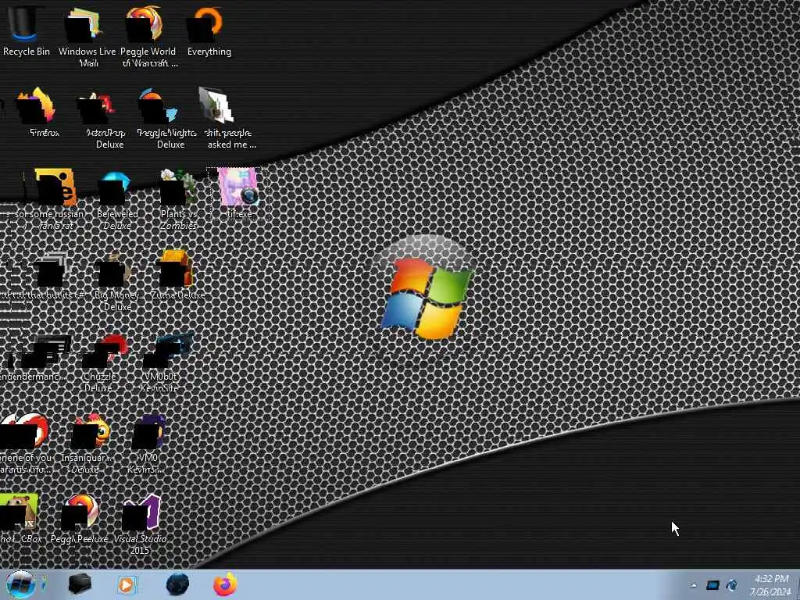Open the Windows Start menu orb
800x600 pixels.
click(x=20, y=584)
